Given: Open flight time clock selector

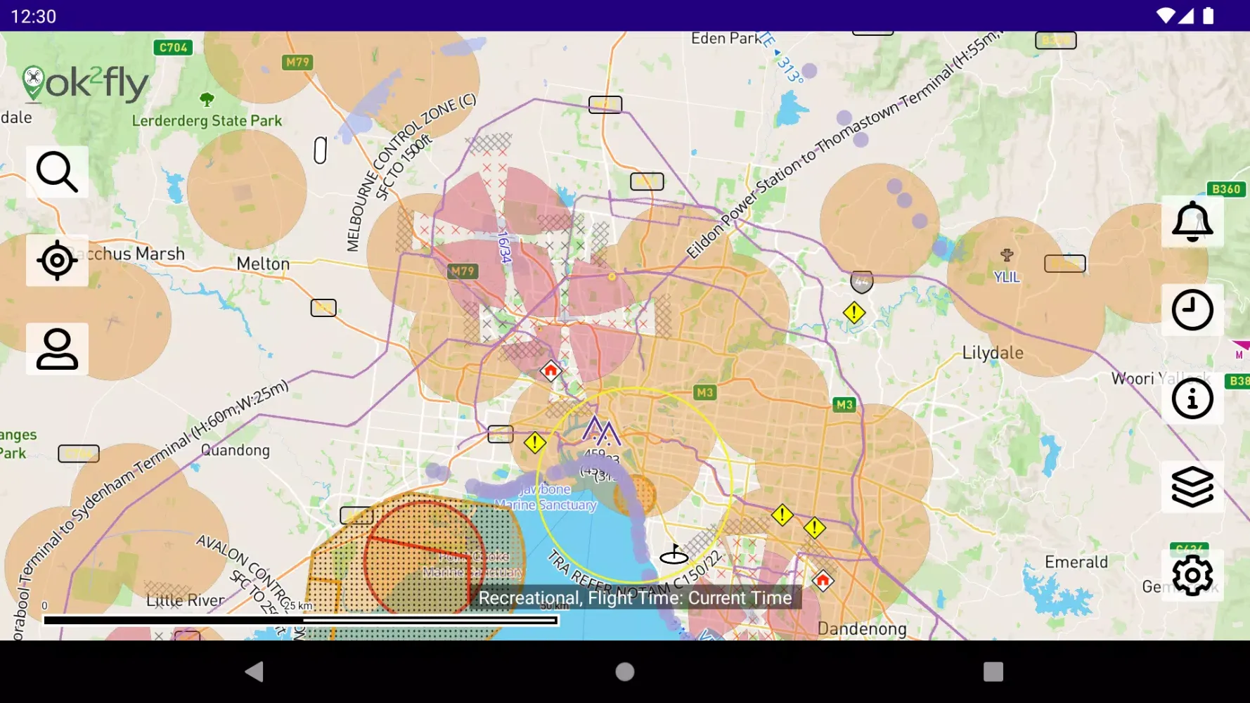Looking at the screenshot, I should (x=1192, y=310).
